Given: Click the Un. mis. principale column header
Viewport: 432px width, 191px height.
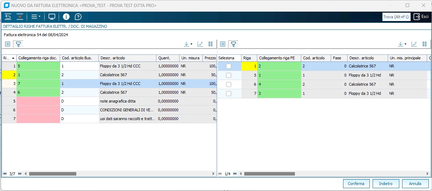Looking at the screenshot, I should pyautogui.click(x=407, y=58).
